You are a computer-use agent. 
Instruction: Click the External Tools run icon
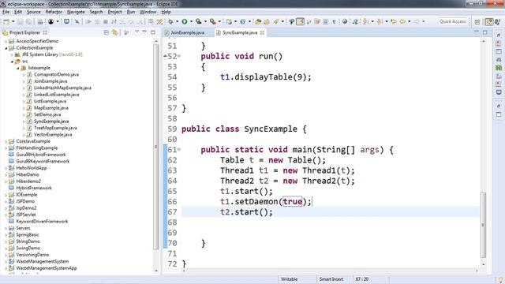click(212, 21)
